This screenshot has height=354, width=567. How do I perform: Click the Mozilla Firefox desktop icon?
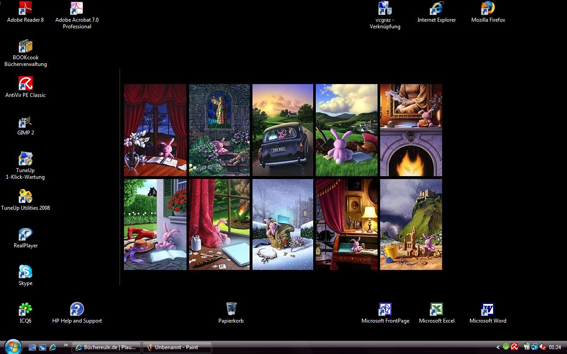click(488, 9)
